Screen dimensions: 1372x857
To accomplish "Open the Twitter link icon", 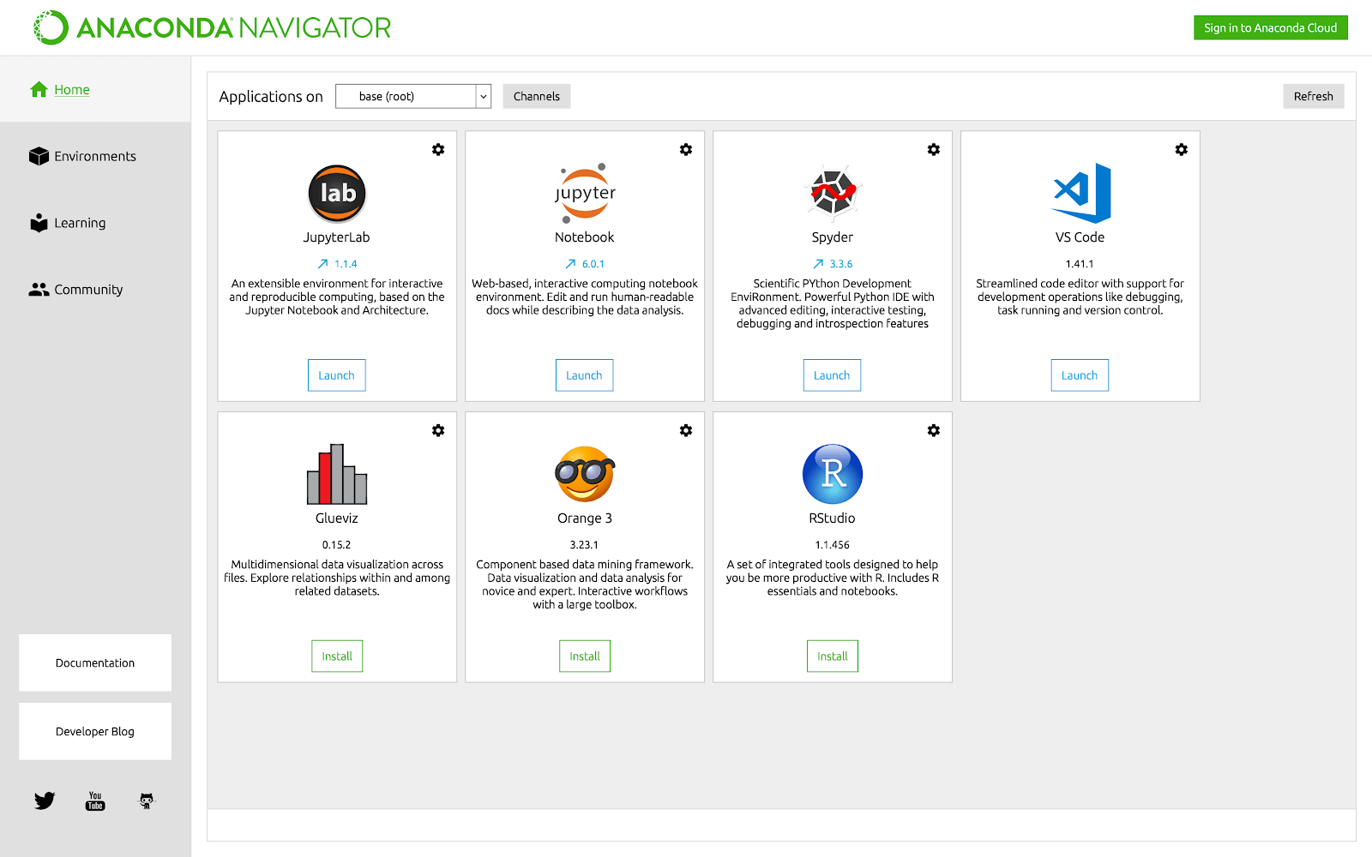I will tap(45, 800).
